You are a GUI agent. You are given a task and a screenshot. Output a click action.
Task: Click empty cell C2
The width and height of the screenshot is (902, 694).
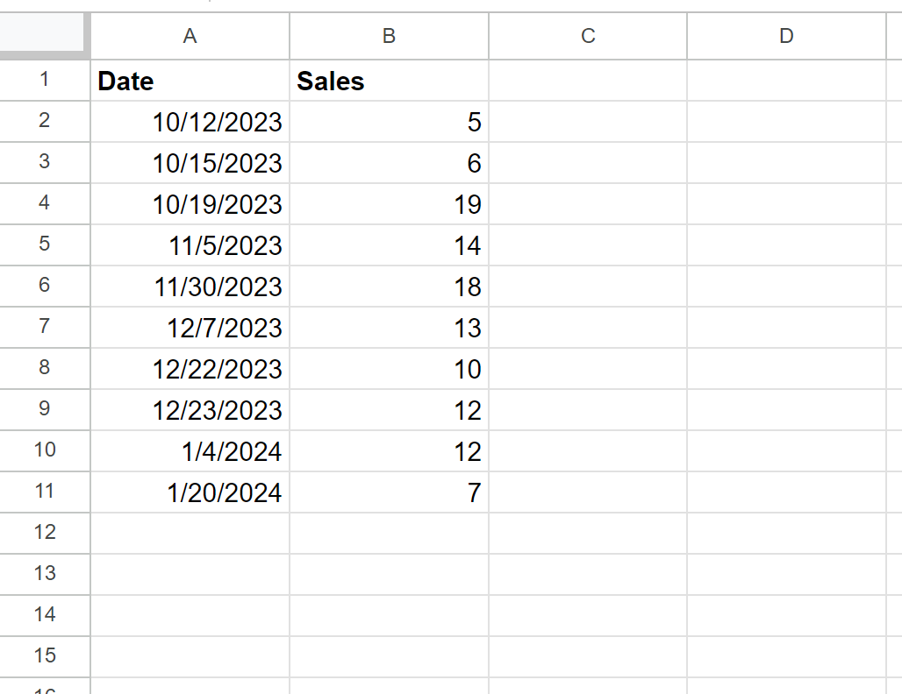(587, 122)
